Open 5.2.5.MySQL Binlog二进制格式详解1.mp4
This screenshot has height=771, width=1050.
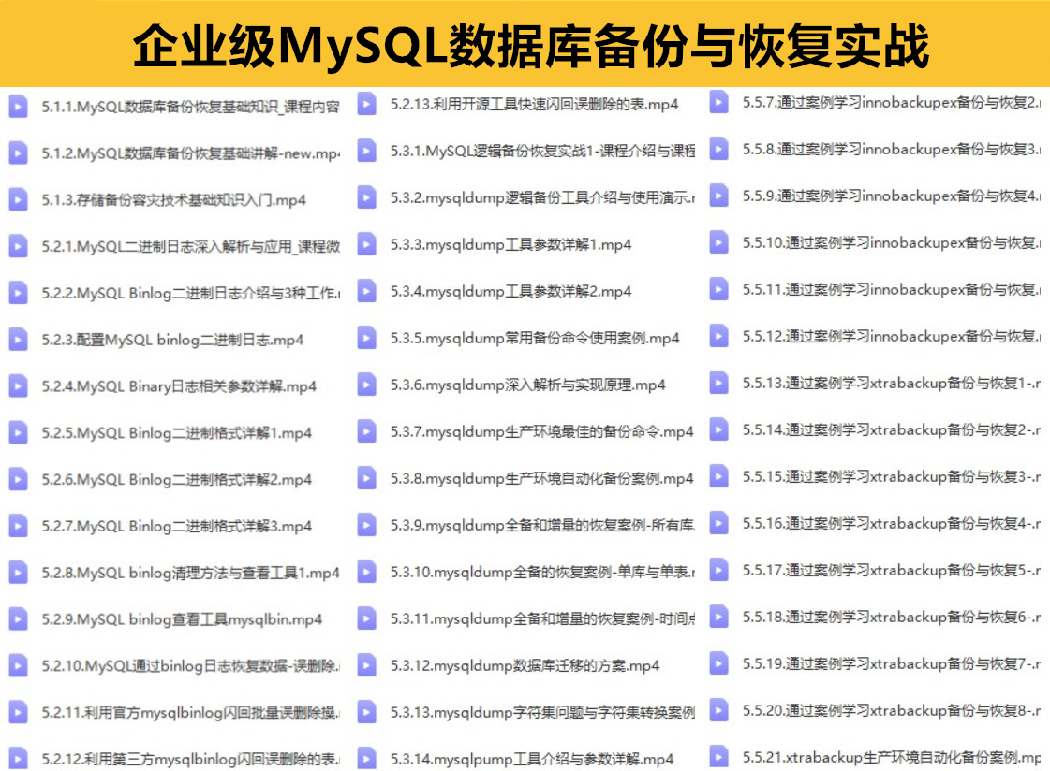pos(176,432)
